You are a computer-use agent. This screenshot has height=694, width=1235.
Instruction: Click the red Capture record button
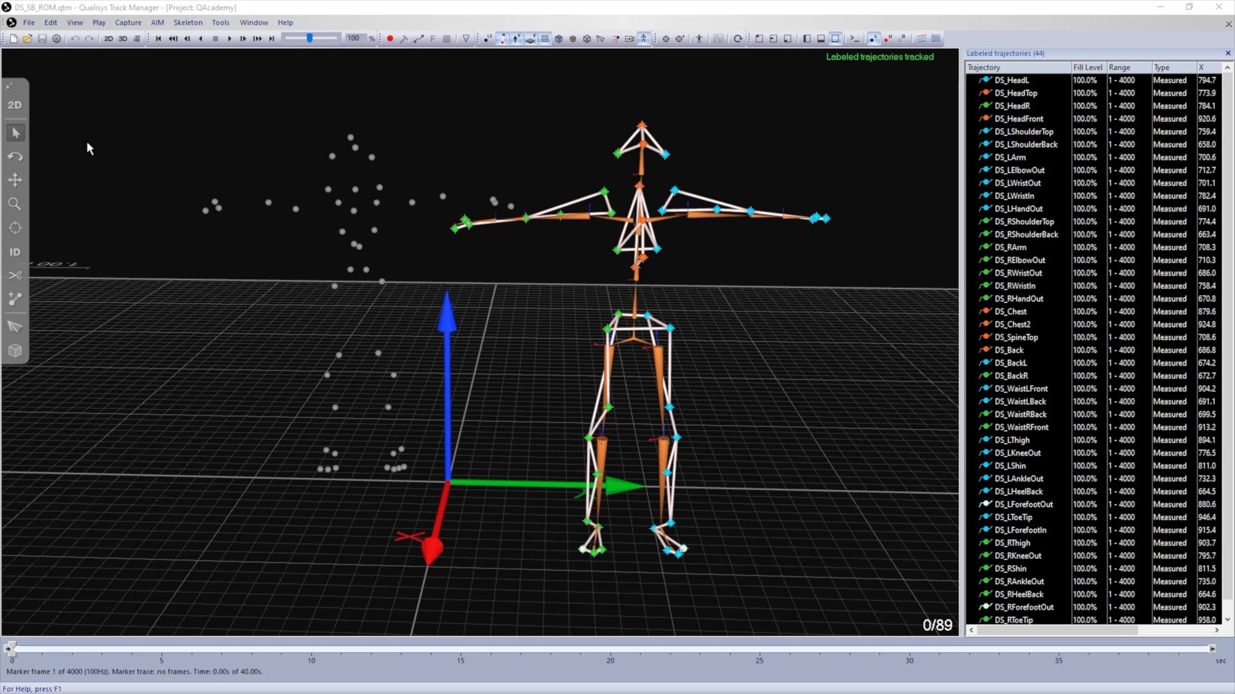390,39
